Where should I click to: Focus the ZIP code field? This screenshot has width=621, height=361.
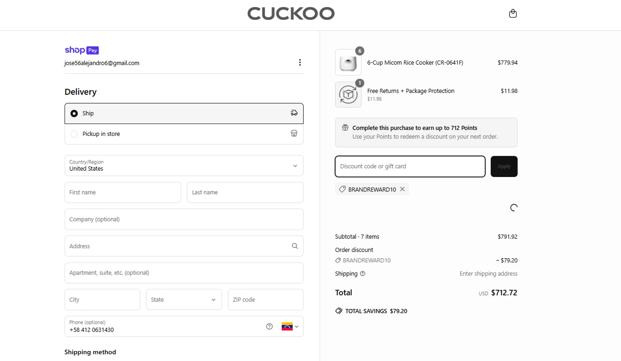point(266,300)
